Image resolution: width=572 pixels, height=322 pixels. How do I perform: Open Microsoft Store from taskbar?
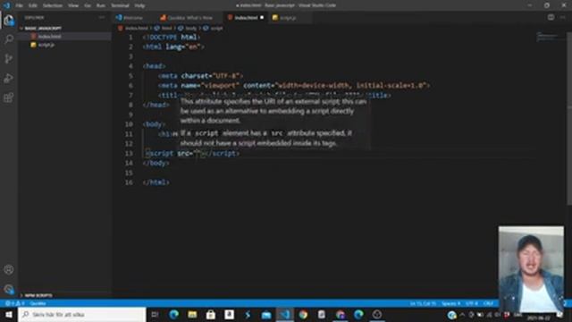click(x=211, y=314)
